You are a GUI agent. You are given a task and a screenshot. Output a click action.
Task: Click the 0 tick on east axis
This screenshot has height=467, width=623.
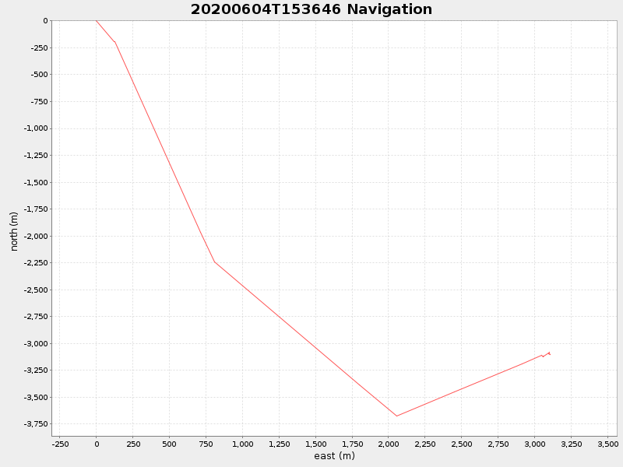pyautogui.click(x=97, y=444)
